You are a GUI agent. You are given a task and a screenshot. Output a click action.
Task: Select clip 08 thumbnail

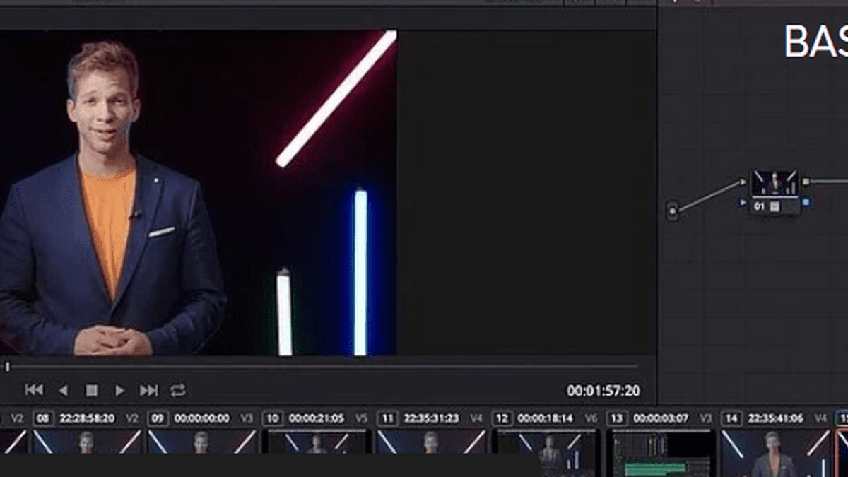pyautogui.click(x=88, y=442)
